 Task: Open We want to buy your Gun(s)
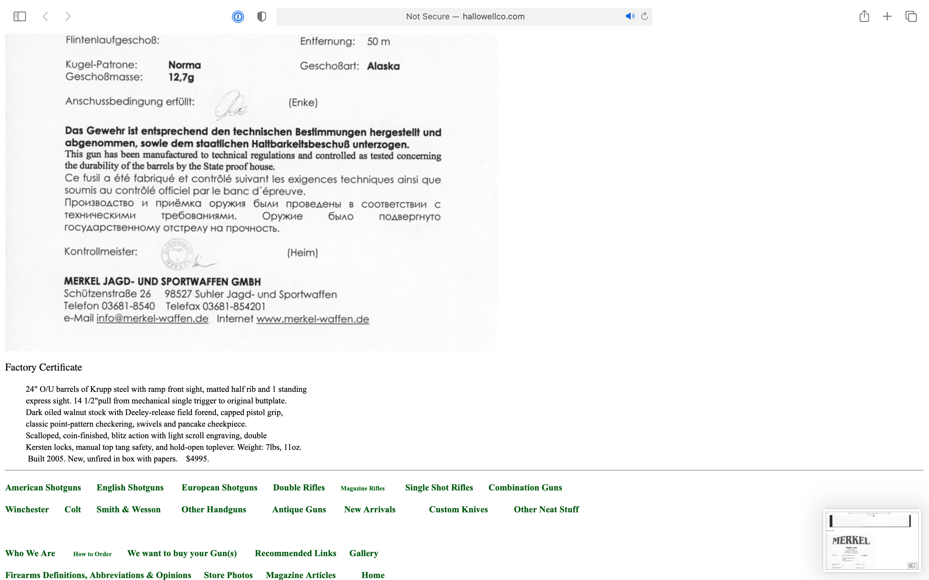click(x=182, y=553)
